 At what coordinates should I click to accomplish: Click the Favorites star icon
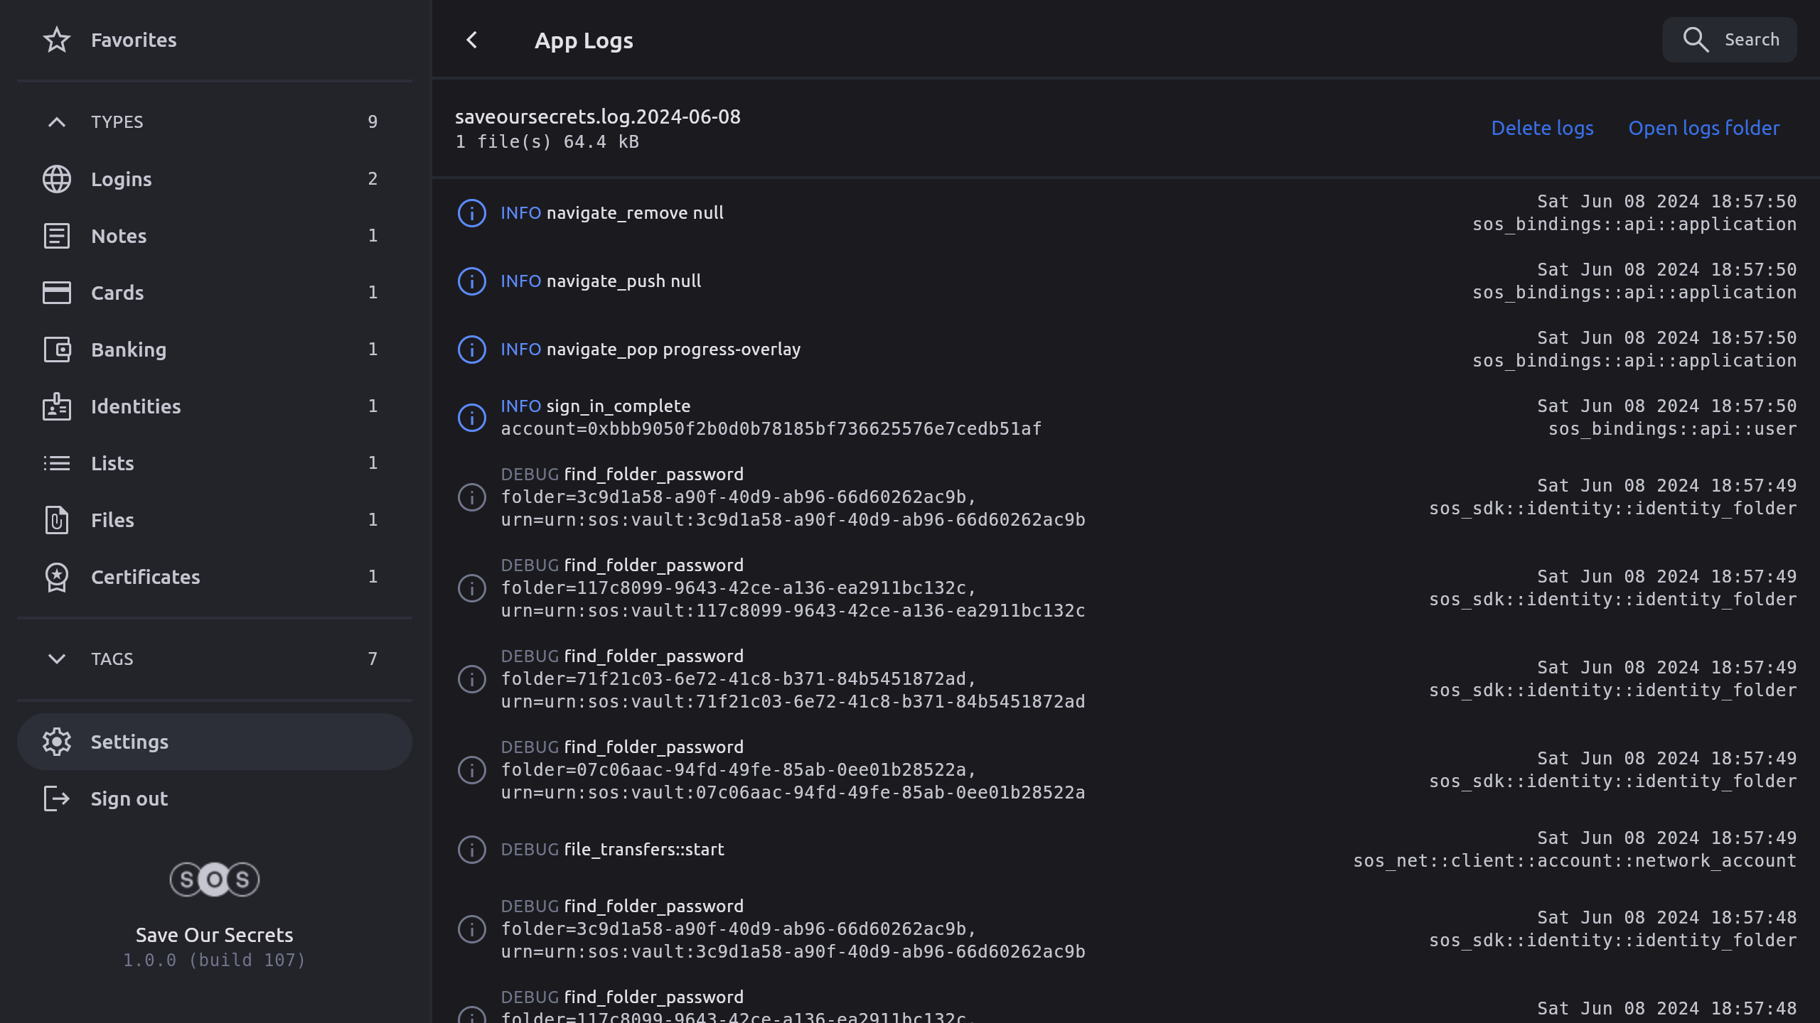(57, 40)
